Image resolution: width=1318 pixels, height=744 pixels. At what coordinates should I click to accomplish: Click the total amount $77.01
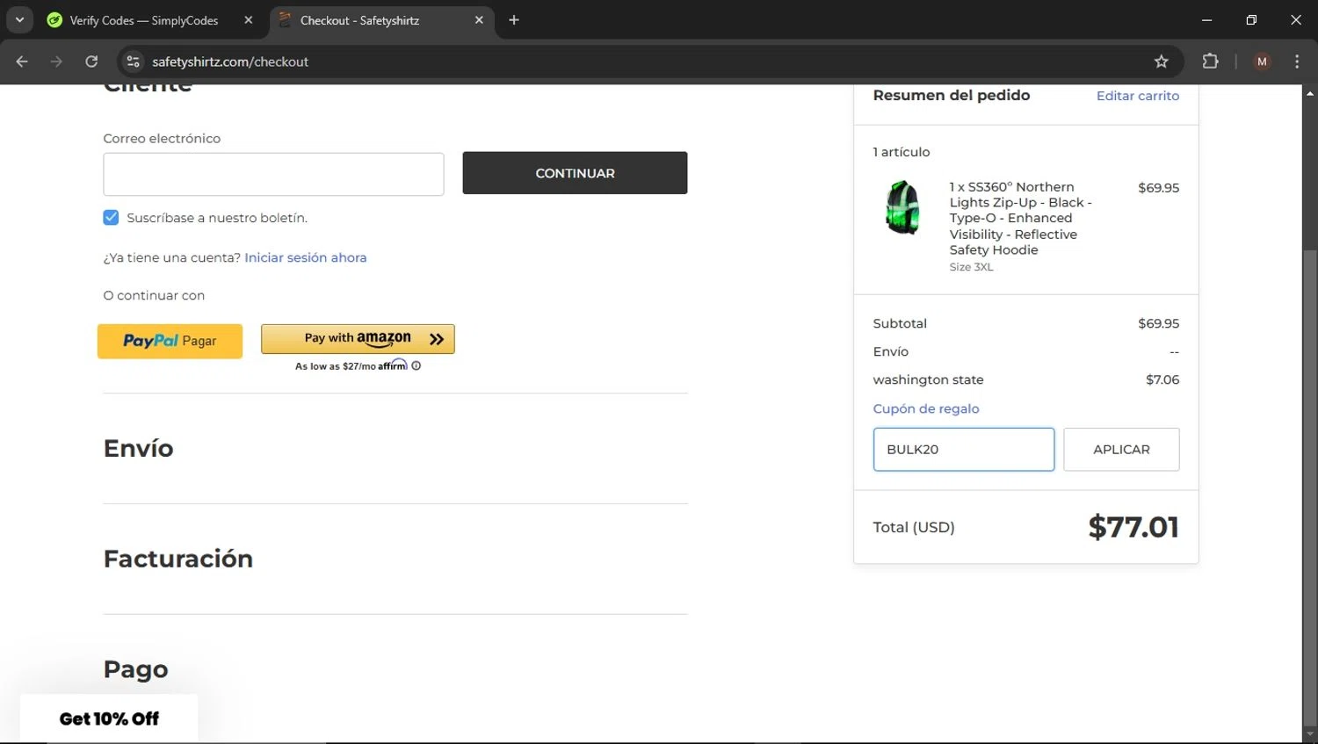click(x=1133, y=527)
